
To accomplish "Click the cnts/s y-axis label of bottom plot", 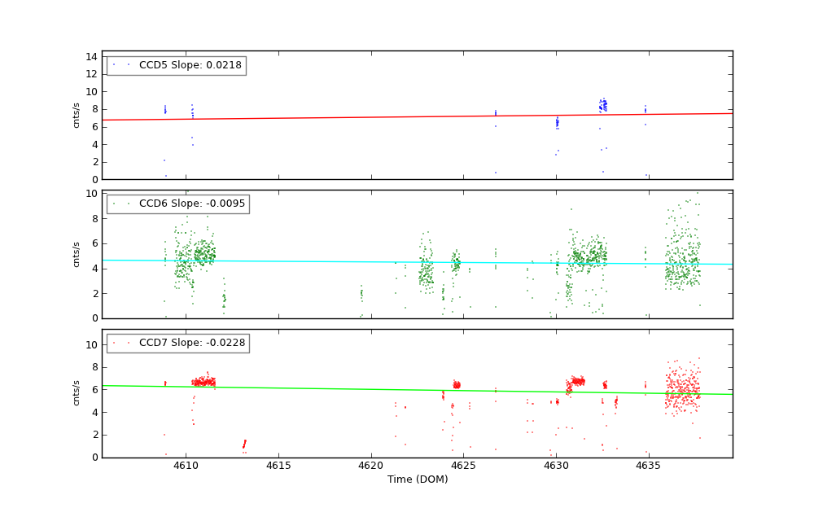I will pyautogui.click(x=77, y=393).
